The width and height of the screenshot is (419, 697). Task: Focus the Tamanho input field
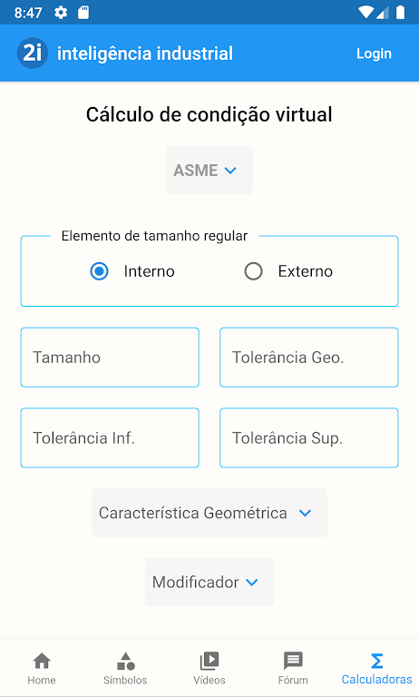110,358
